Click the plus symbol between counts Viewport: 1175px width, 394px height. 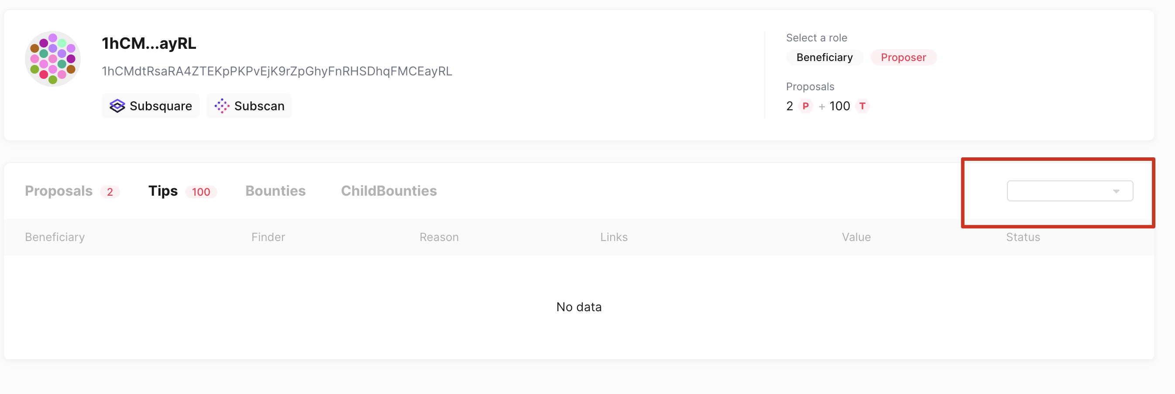click(x=822, y=105)
